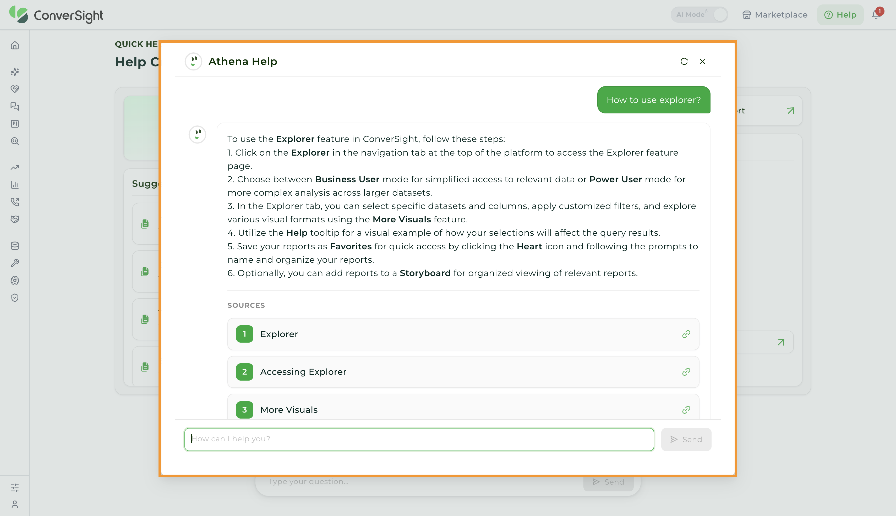Close the Athena Help dialog

(x=702, y=61)
